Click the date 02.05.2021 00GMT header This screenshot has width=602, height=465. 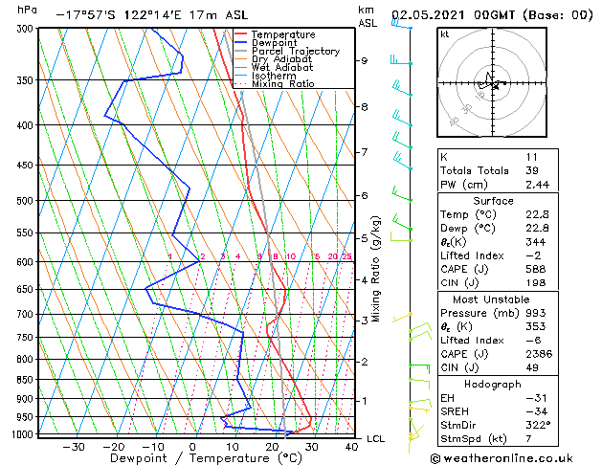492,15
